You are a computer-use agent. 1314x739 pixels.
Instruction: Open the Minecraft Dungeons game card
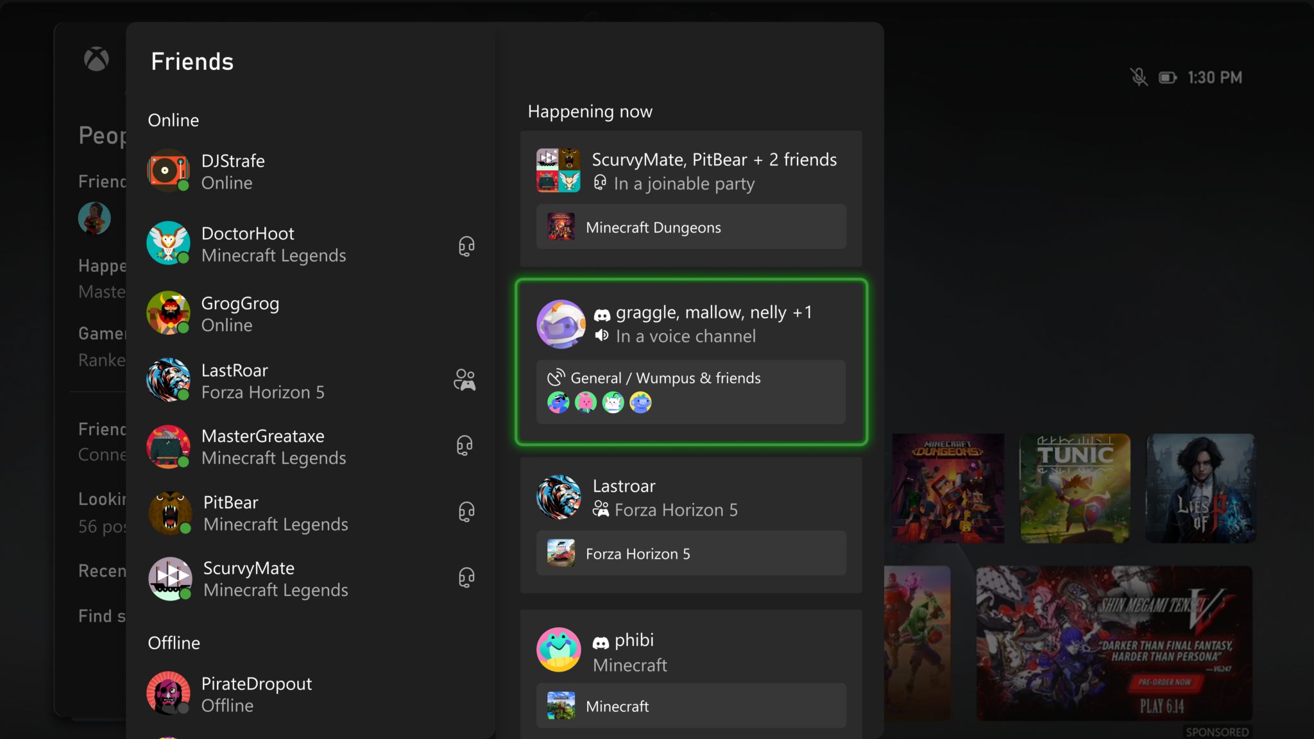click(691, 226)
